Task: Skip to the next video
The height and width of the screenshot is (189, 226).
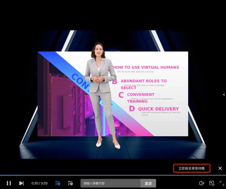Action: click(x=21, y=183)
